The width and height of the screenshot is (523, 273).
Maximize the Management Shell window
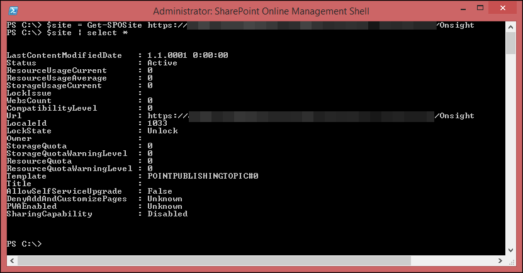pos(480,8)
